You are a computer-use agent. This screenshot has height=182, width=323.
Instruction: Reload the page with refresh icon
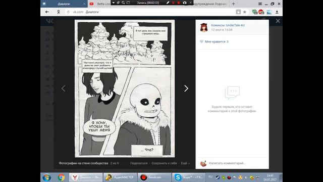[68, 12]
